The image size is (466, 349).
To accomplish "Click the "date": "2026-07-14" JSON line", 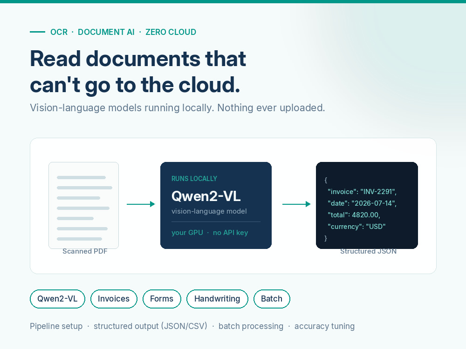I will click(x=362, y=203).
